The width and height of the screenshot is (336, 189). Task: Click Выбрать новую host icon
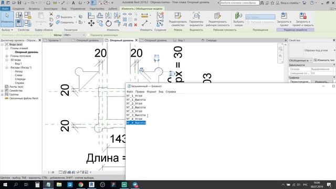click(238, 19)
